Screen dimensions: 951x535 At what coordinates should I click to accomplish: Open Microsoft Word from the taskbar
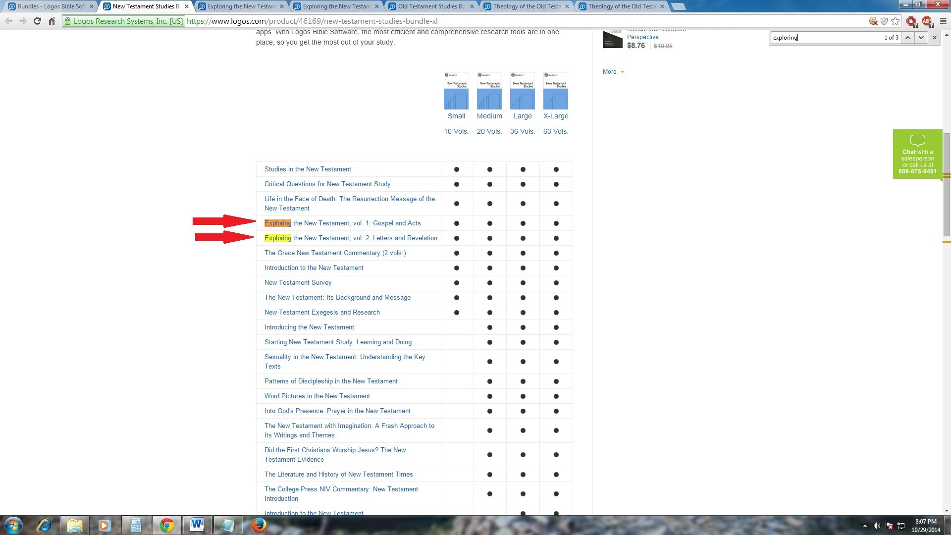click(197, 525)
